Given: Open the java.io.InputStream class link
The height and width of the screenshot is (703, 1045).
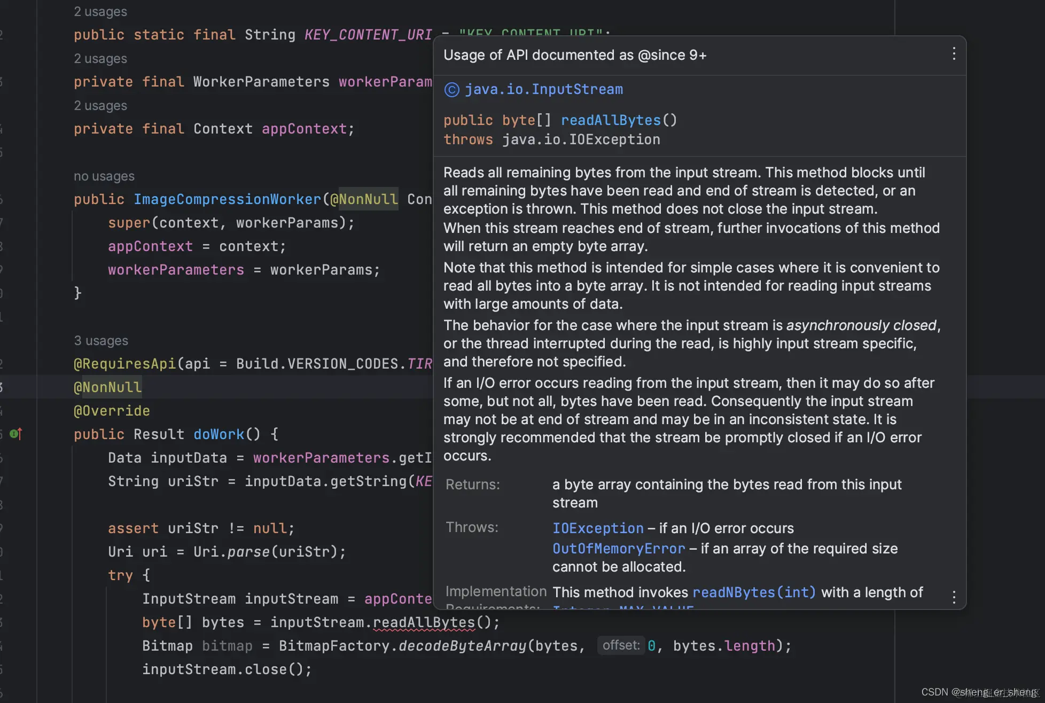Looking at the screenshot, I should point(543,90).
